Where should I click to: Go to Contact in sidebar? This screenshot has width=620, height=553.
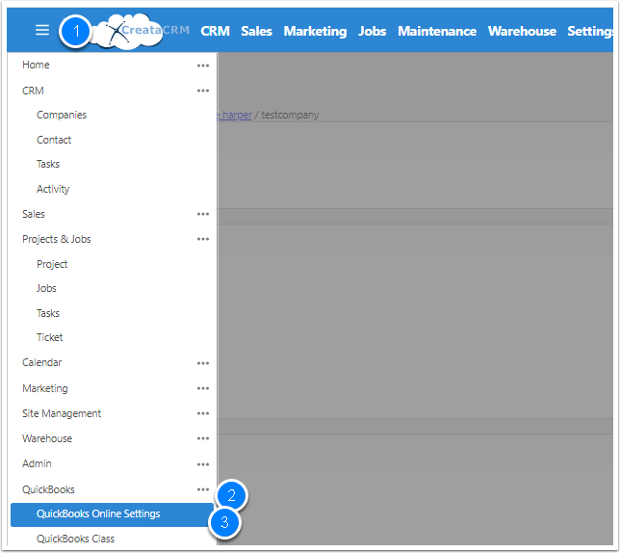(x=54, y=140)
